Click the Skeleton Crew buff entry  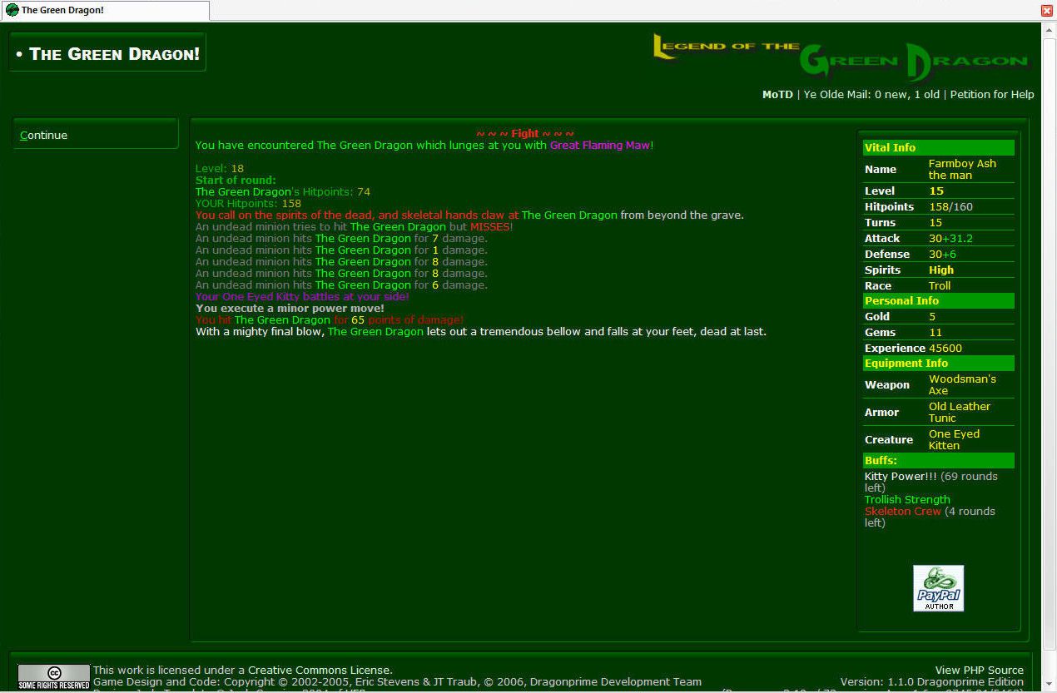pos(902,512)
